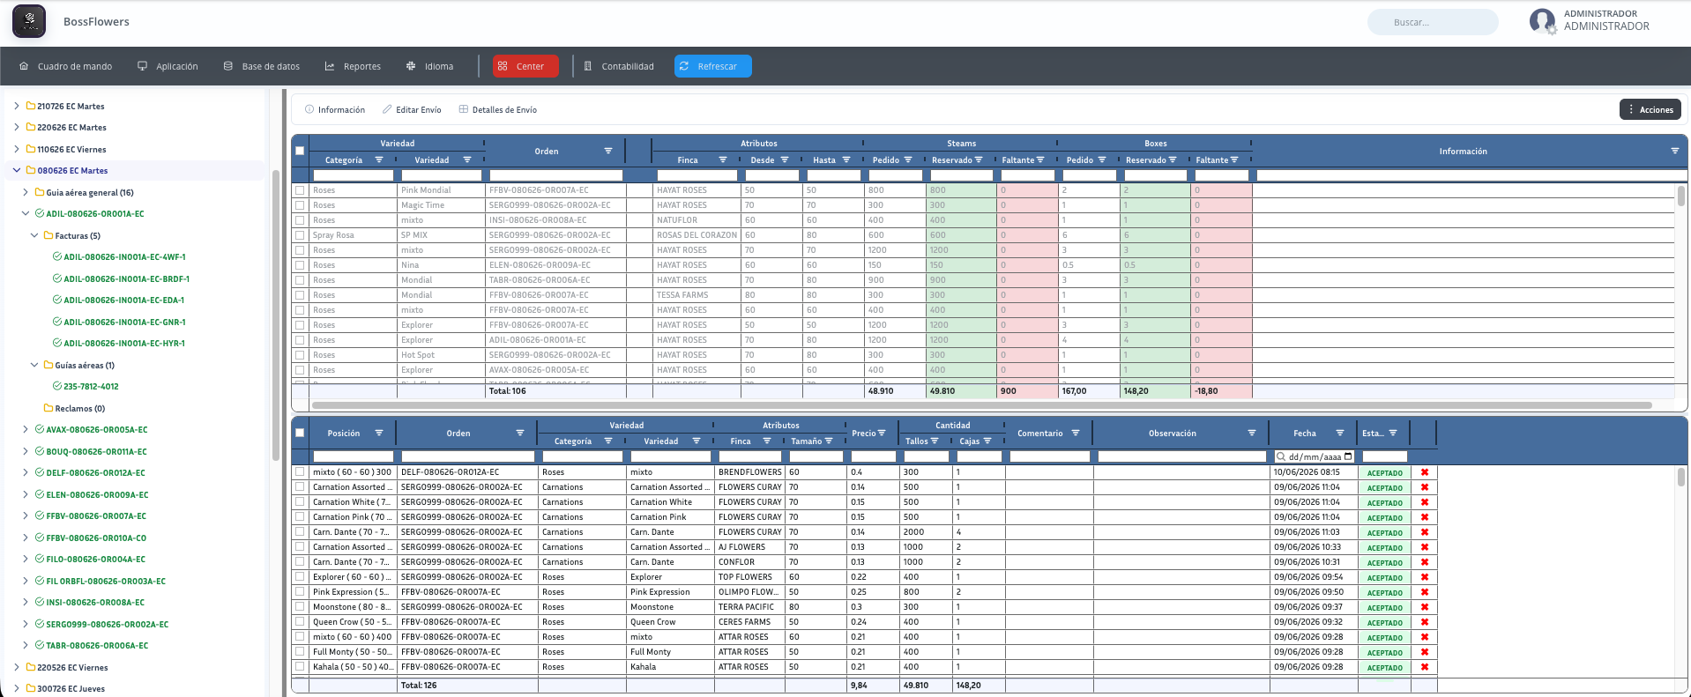
Task: Click the red X on the Kahala row
Action: (x=1425, y=667)
